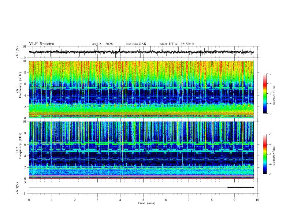Click the start UT 22:50:0 label

(x=177, y=44)
